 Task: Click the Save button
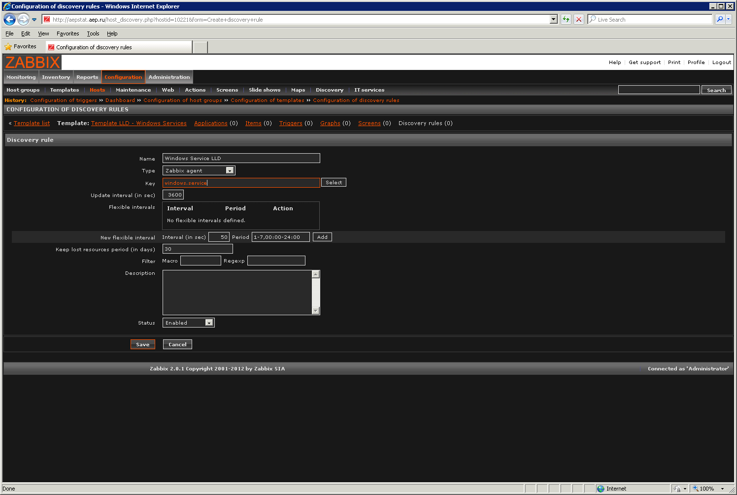(x=143, y=344)
